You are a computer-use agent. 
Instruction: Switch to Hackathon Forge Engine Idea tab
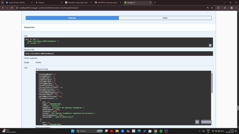pyautogui.click(x=78, y=3)
